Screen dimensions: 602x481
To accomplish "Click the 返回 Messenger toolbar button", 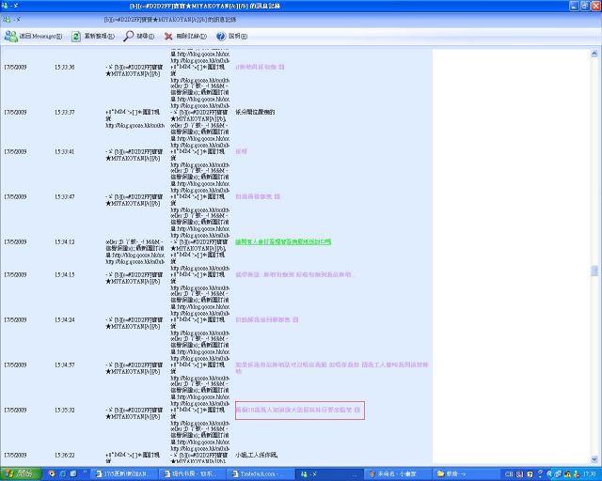I will coord(34,36).
